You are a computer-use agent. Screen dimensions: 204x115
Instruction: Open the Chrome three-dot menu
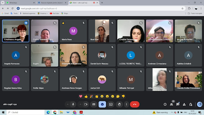pos(201,9)
